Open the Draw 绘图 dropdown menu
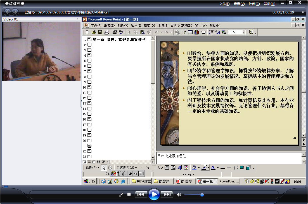Image resolution: width=308 pixels, height=204 pixels. pos(92,168)
